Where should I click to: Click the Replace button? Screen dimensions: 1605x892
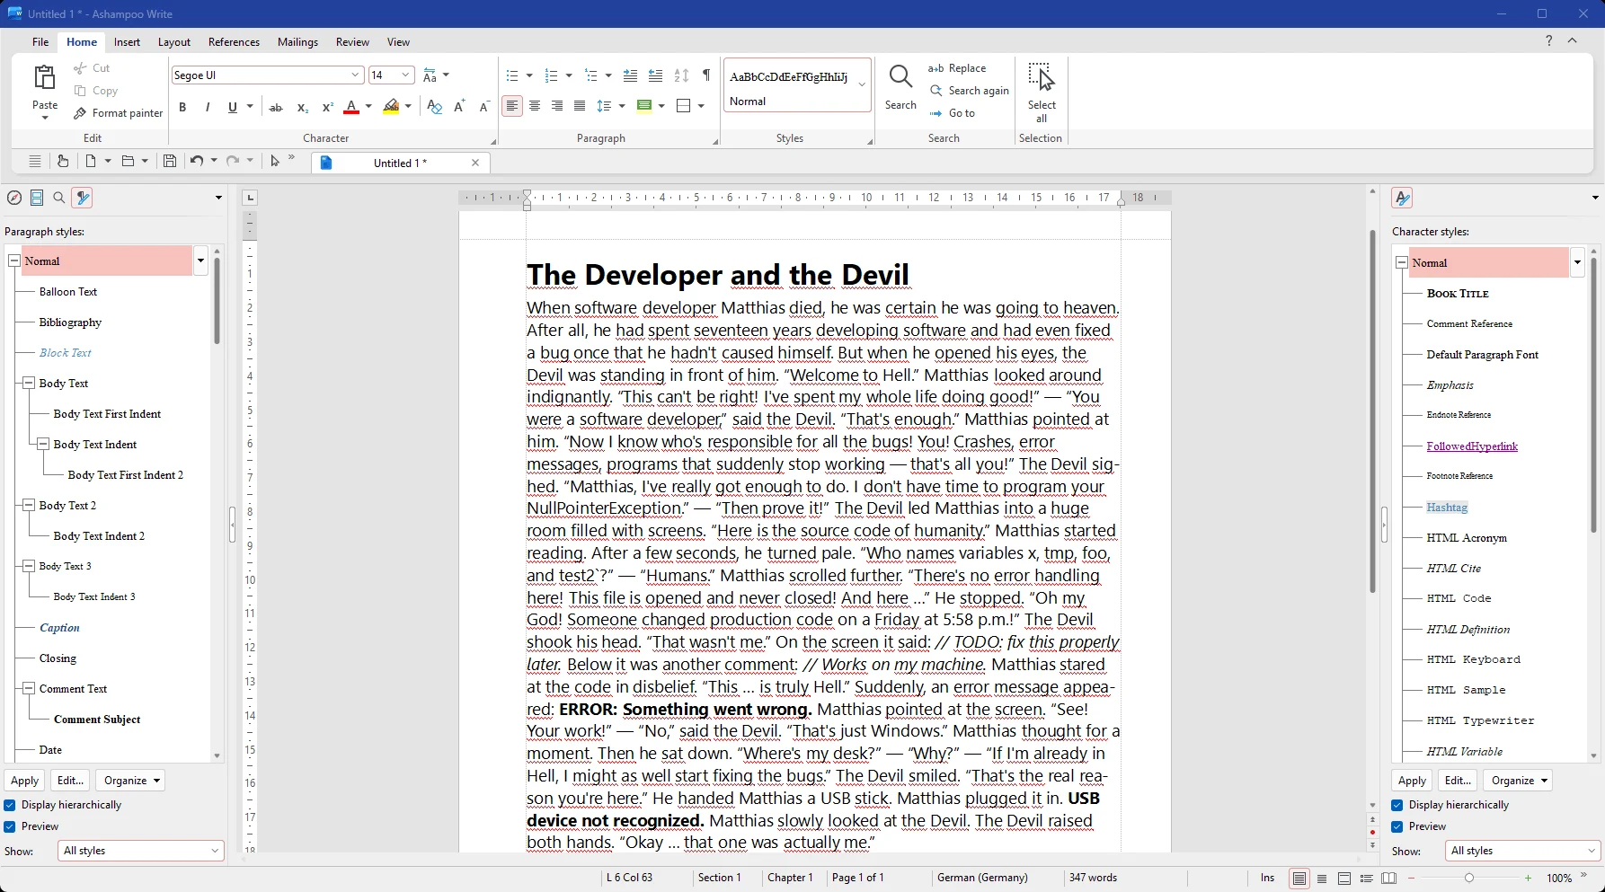point(958,68)
